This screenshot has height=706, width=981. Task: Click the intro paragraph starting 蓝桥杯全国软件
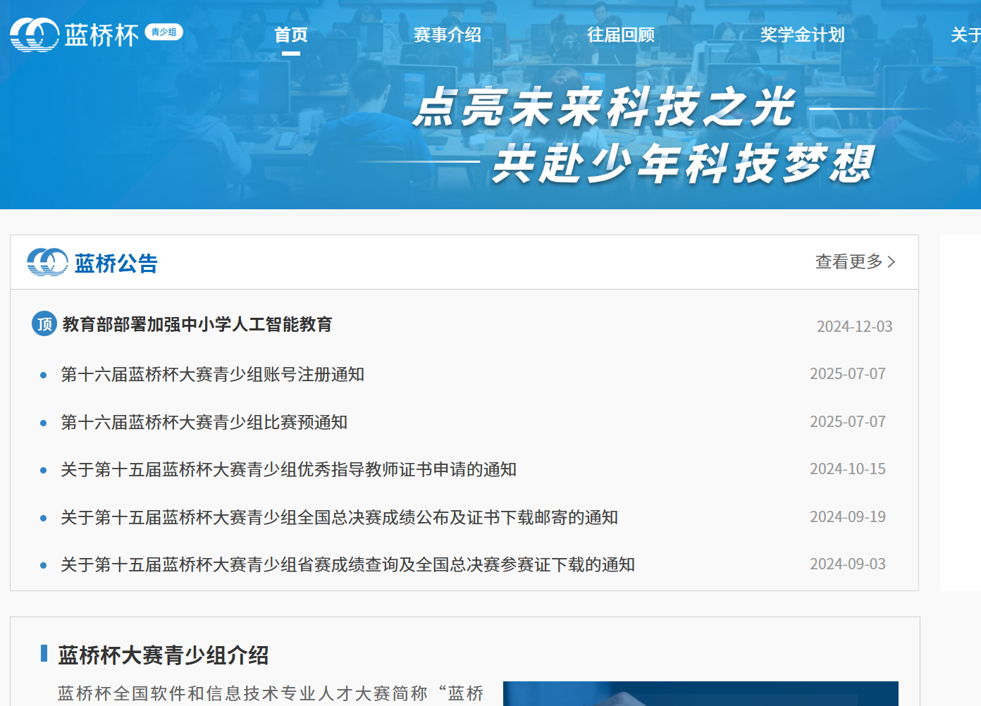[271, 694]
